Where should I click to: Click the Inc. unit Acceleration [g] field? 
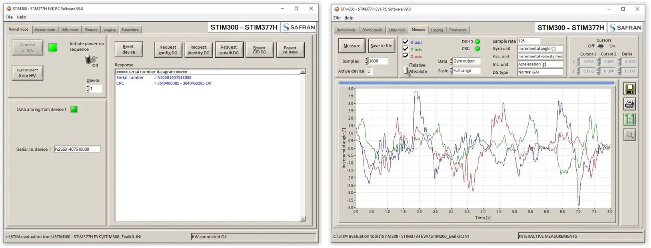(x=540, y=64)
